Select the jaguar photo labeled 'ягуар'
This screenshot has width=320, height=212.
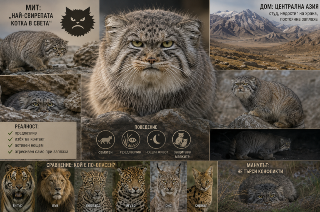point(131,187)
